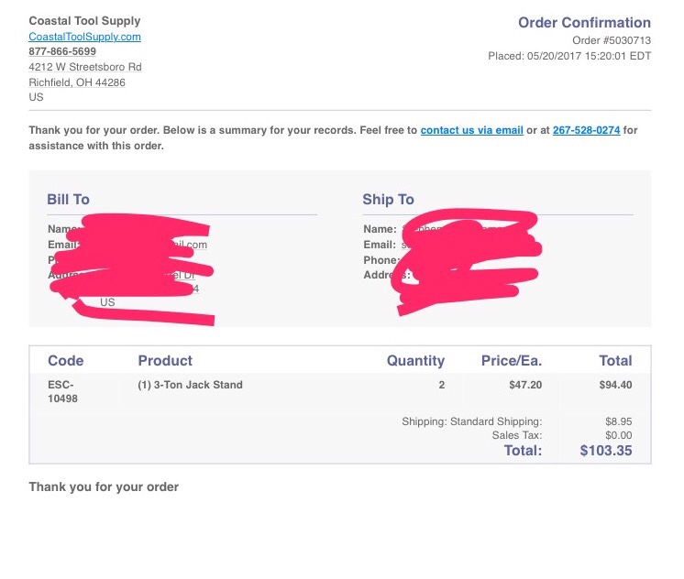Click the Product column header
This screenshot has width=684, height=579.
pos(165,361)
